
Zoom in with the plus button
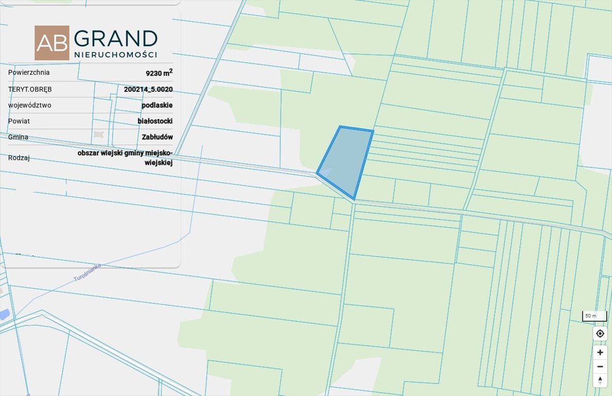[600, 353]
